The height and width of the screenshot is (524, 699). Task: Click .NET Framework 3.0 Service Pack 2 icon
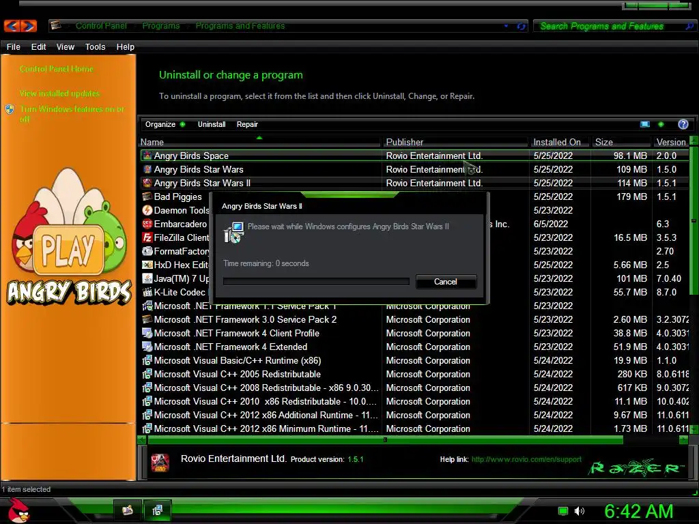pos(147,319)
